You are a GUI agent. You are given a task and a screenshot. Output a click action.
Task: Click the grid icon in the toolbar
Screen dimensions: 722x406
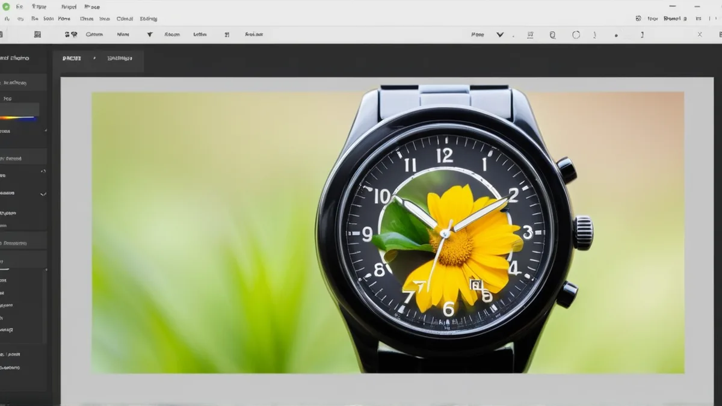[x=37, y=35]
